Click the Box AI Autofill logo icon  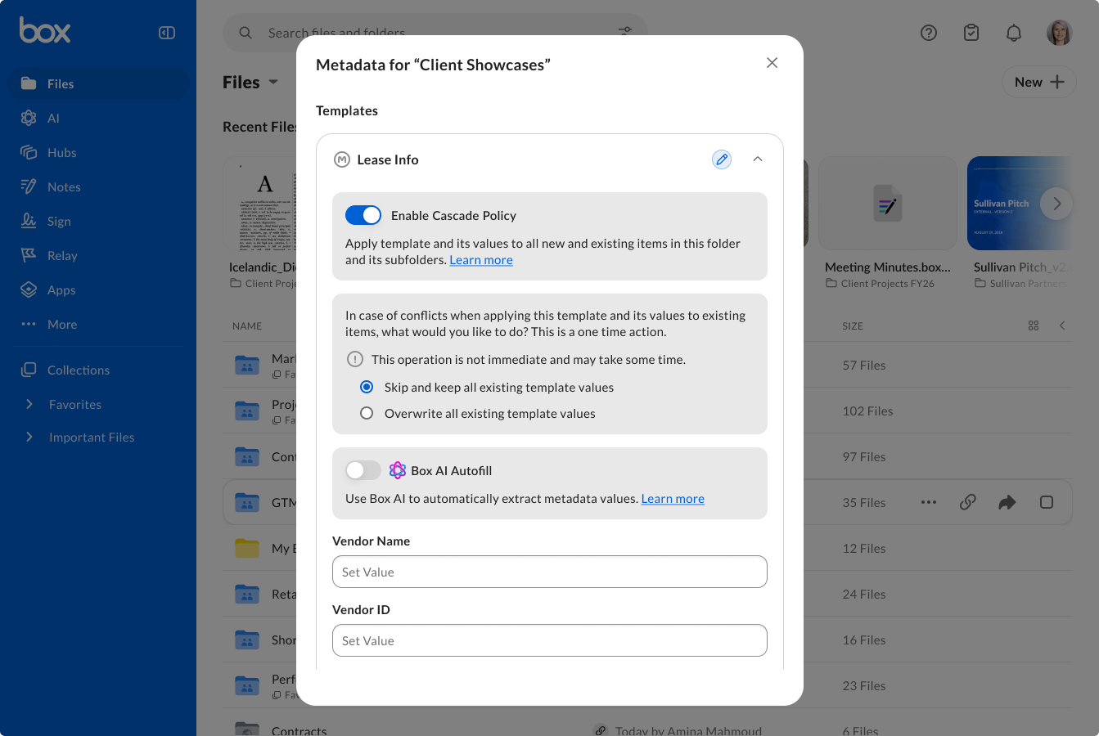click(x=398, y=470)
